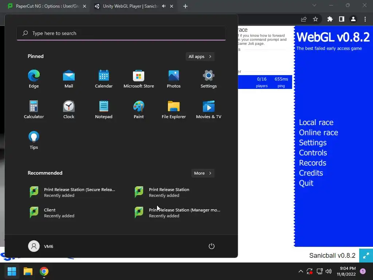Image resolution: width=373 pixels, height=280 pixels.
Task: Switch to Chrome on the taskbar
Action: click(44, 271)
